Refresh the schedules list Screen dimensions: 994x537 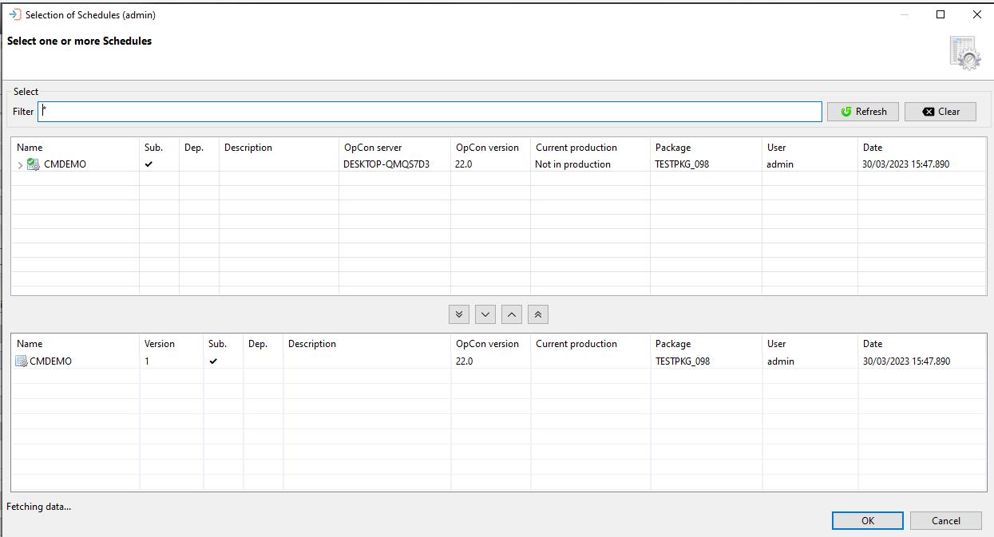(x=863, y=112)
